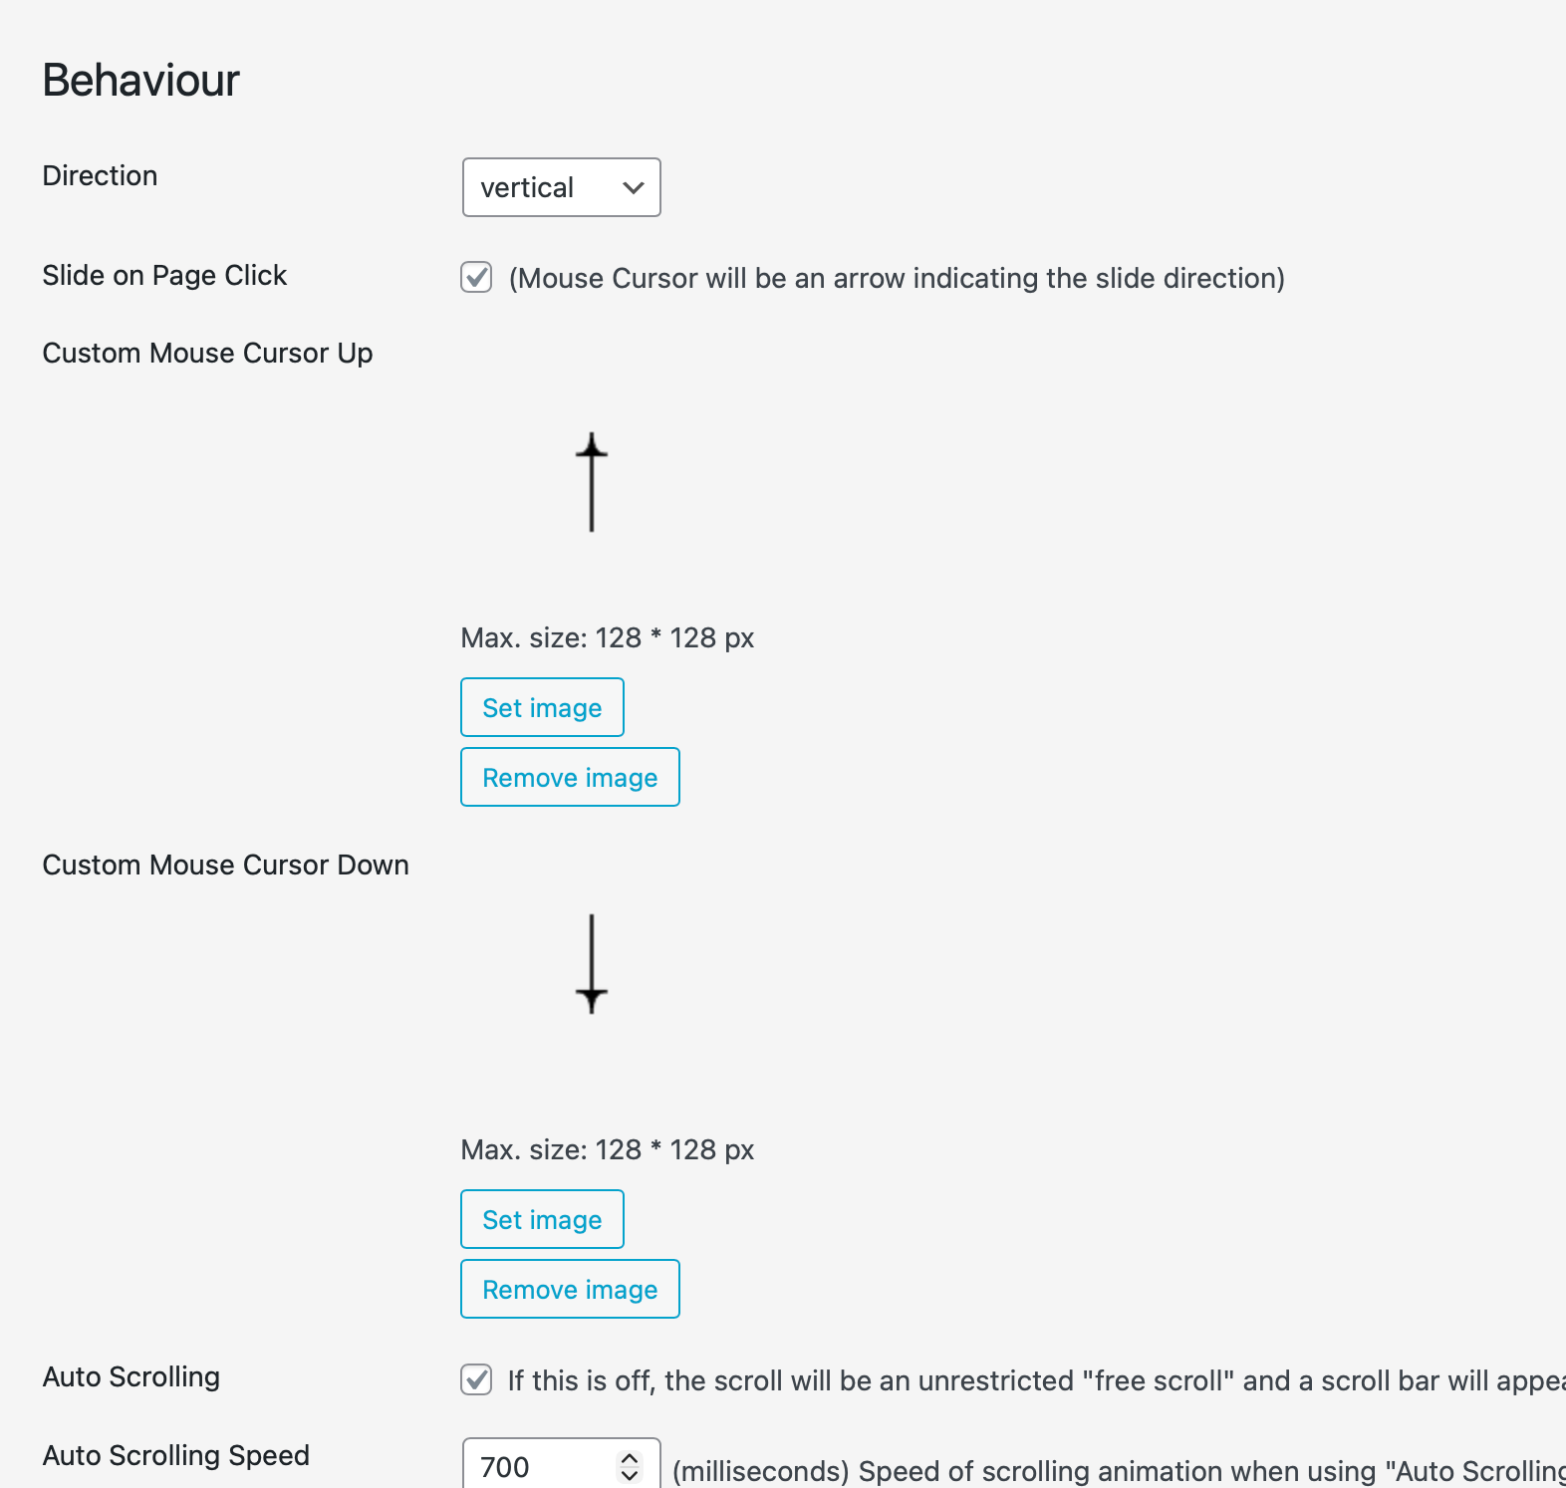Click the Auto Scrolling Speed label
The image size is (1566, 1488).
(175, 1455)
